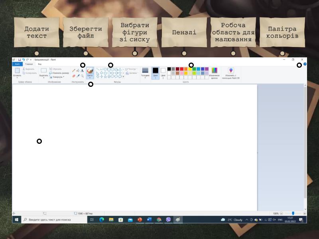Open the Edit with Paint 3D button
Image resolution: width=319 pixels, height=239 pixels.
[x=230, y=72]
